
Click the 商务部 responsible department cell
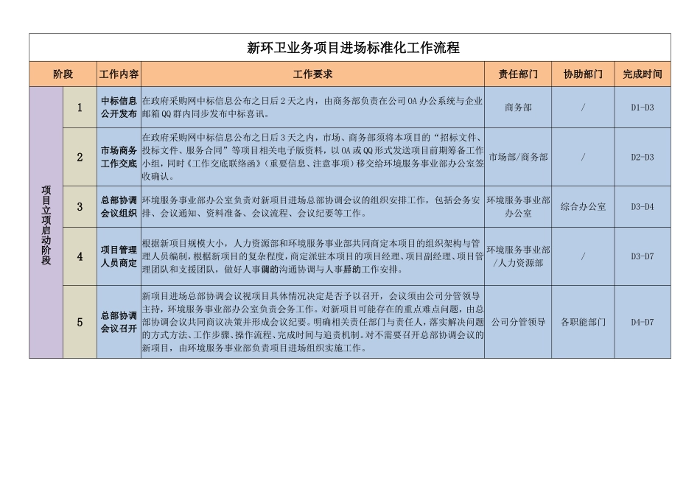pyautogui.click(x=518, y=107)
